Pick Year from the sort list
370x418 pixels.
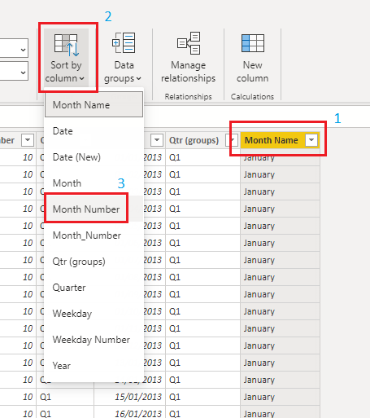(94, 366)
